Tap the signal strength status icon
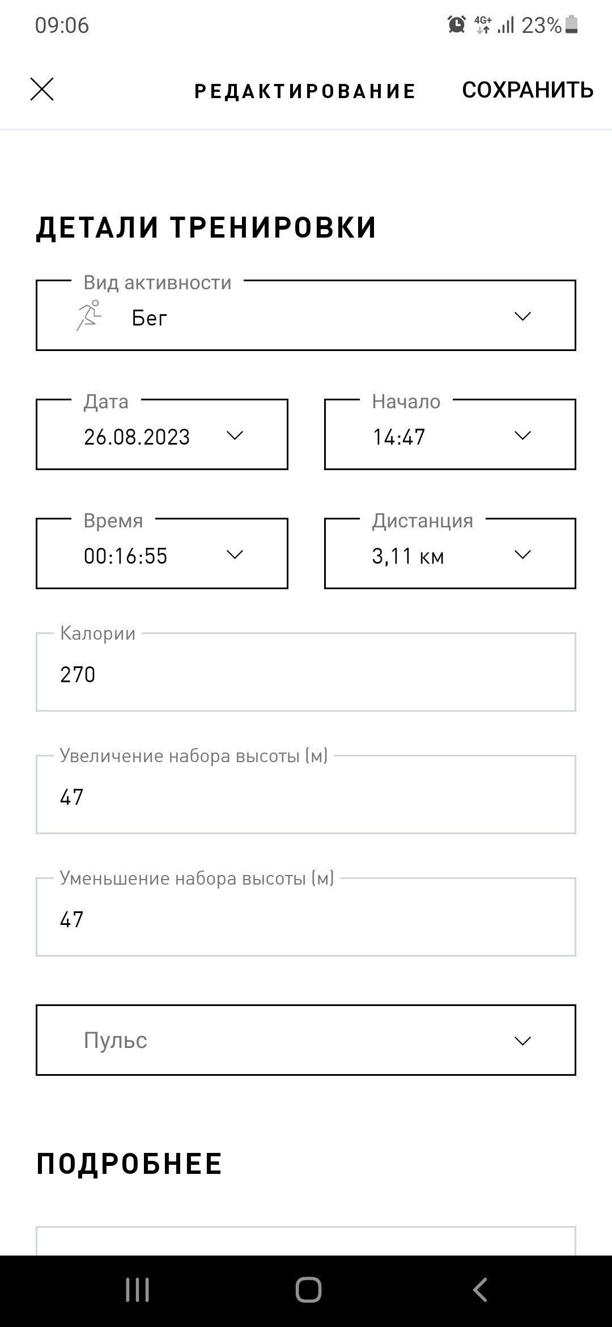This screenshot has width=612, height=1327. (506, 26)
